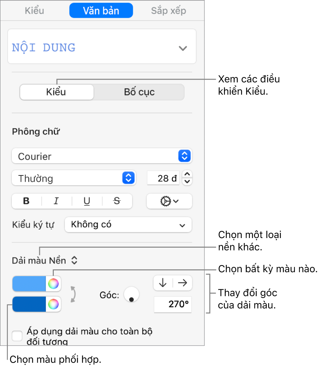Toggle Bold formatting
Screen dimensions: 323x369
pos(26,201)
